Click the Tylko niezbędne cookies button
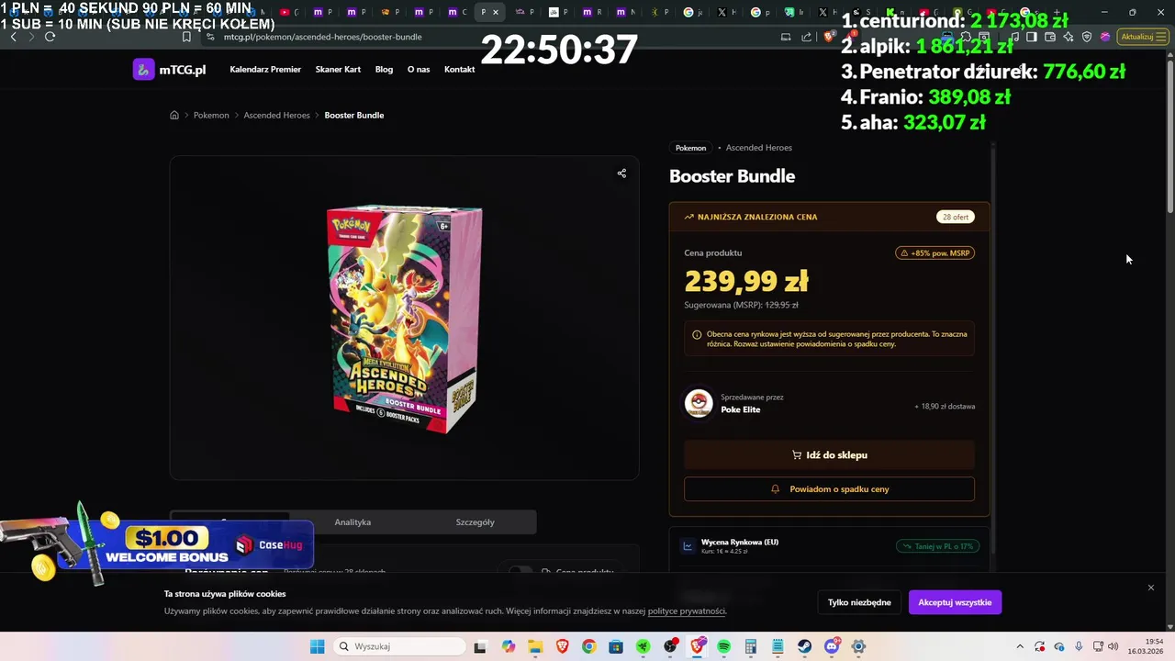The height and width of the screenshot is (661, 1175). coord(859,602)
